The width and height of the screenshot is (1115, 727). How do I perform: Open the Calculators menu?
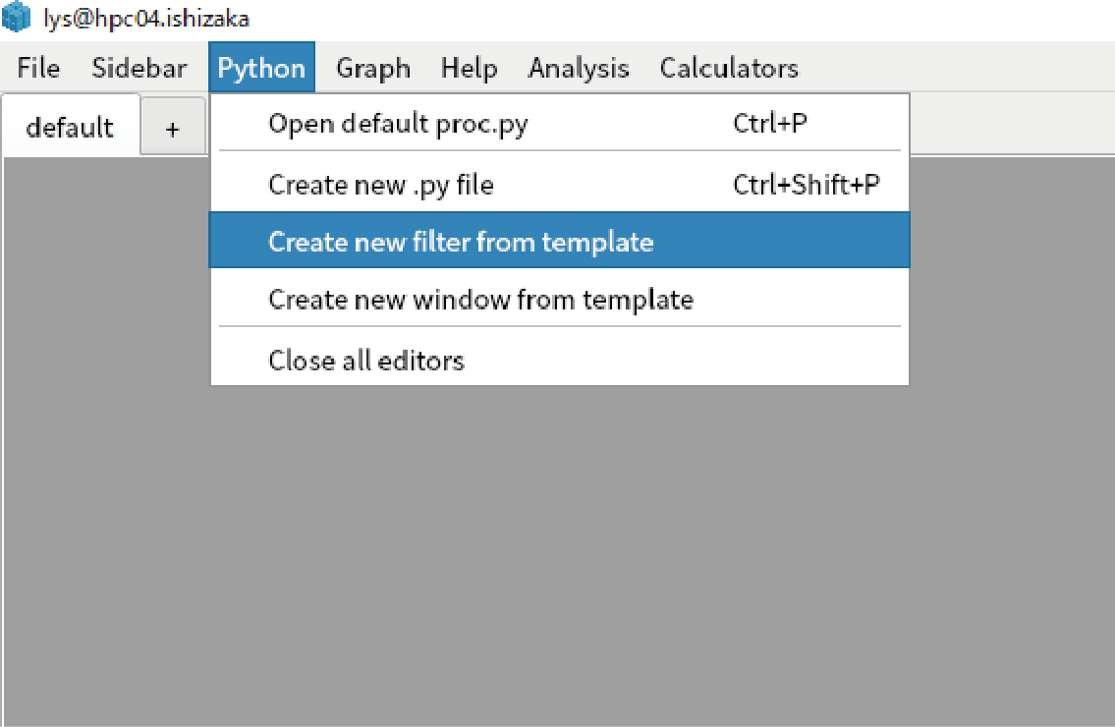[x=729, y=68]
